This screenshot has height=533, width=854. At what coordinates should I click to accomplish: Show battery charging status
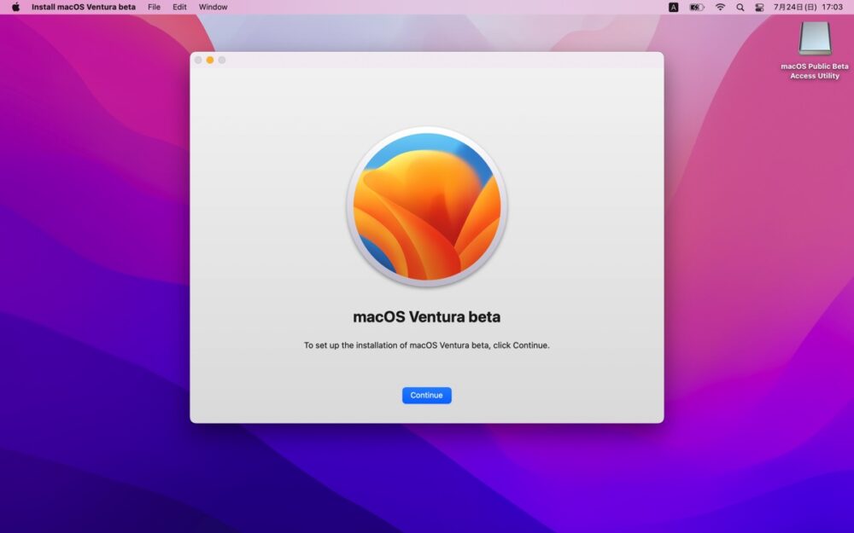pos(697,7)
